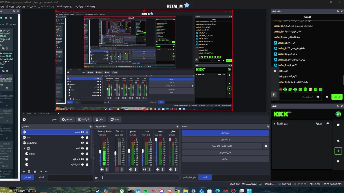This screenshot has width=344, height=193.
Task: Click virtual camera settings gear icon
Action: click(266, 146)
